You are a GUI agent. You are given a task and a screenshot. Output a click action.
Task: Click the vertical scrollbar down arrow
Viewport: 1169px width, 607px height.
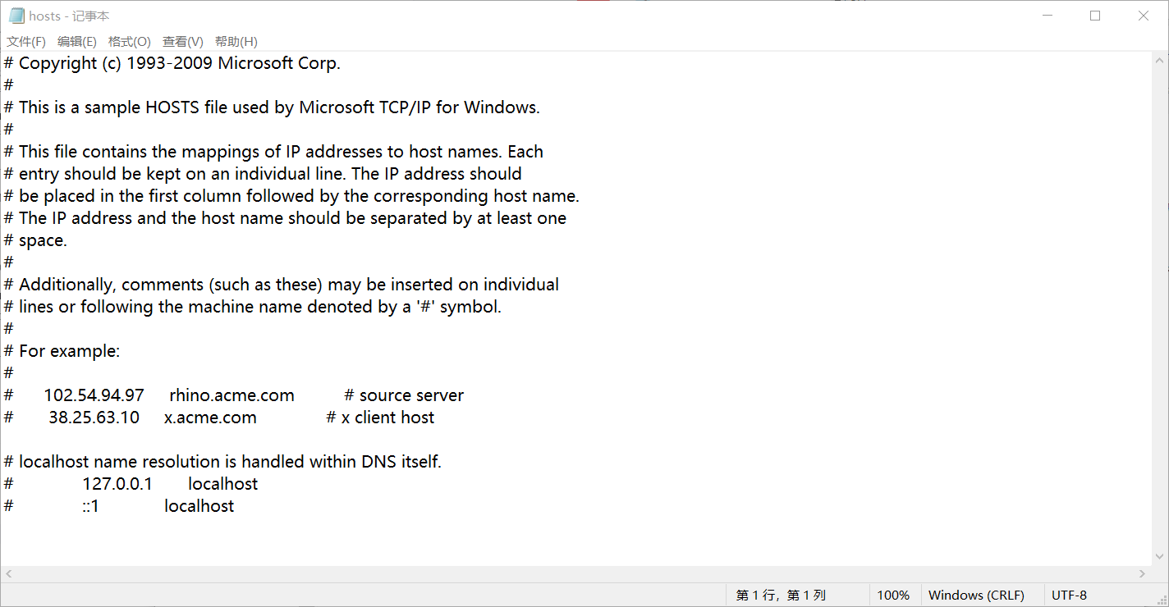1161,558
